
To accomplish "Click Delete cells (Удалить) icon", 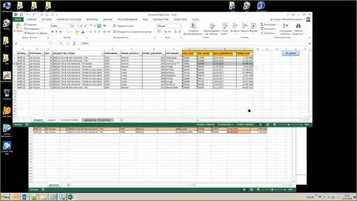I will [x=244, y=27].
